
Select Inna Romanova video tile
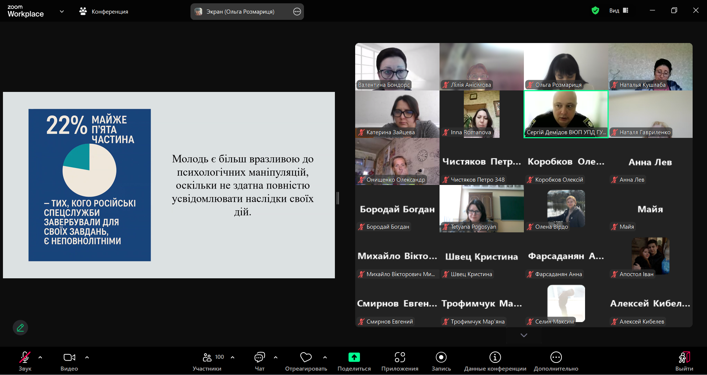click(482, 114)
